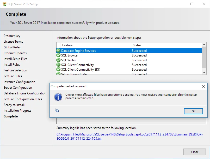Click Server Configuration step
The width and height of the screenshot is (210, 159).
pyautogui.click(x=18, y=88)
